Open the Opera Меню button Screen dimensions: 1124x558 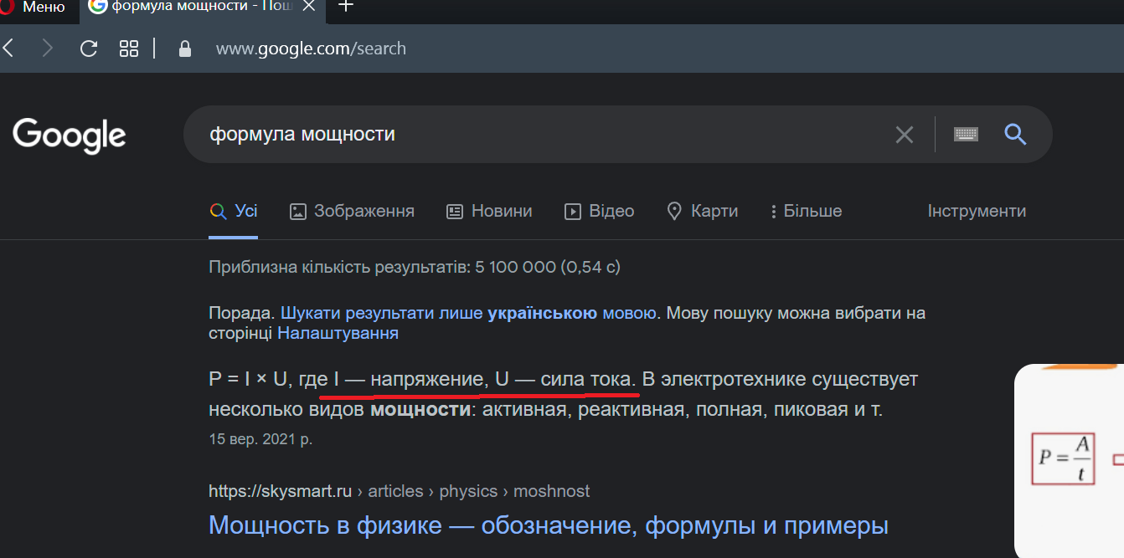(34, 8)
